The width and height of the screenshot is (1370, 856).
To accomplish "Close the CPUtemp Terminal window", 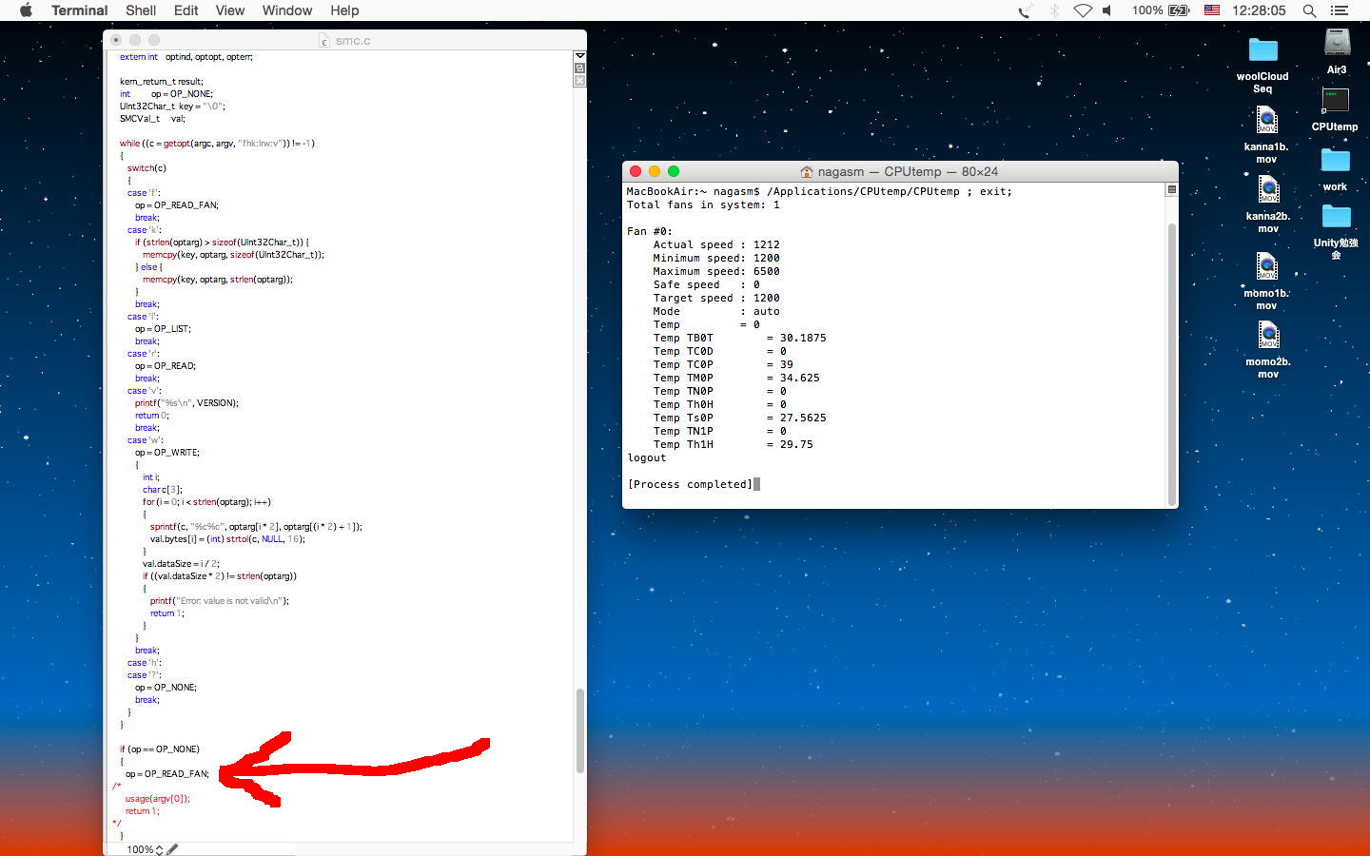I will click(636, 171).
